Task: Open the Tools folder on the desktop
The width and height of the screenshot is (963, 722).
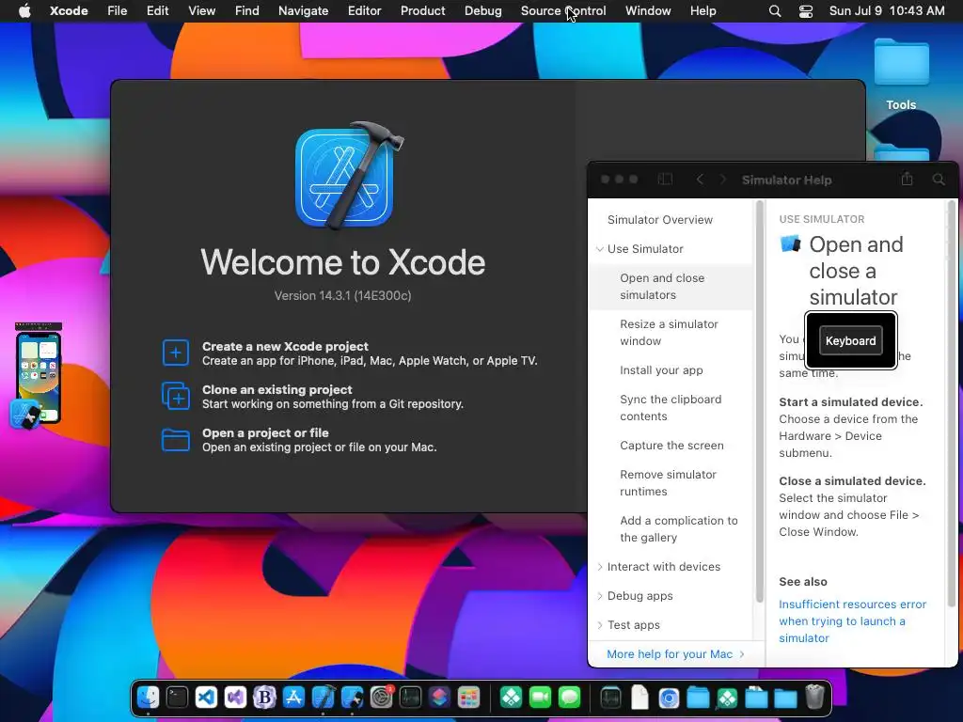Action: tap(901, 75)
